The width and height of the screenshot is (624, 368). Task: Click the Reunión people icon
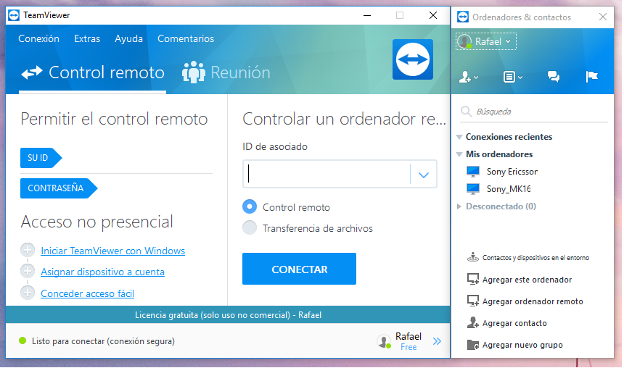[194, 72]
